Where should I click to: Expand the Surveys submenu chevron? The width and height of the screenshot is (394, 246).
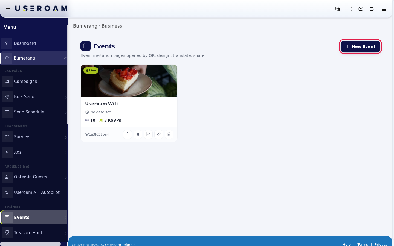(65, 137)
